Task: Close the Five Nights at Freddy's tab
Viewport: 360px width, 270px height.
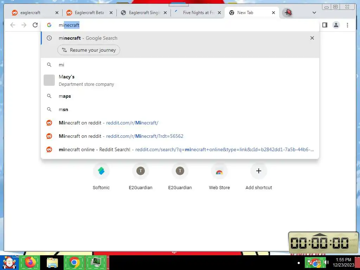Action: (219, 13)
